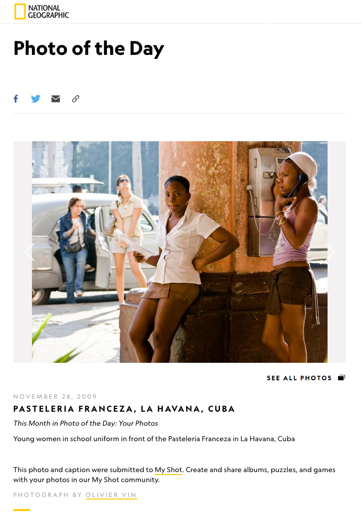The image size is (362, 515).
Task: Open the See All Photos link
Action: tap(299, 378)
